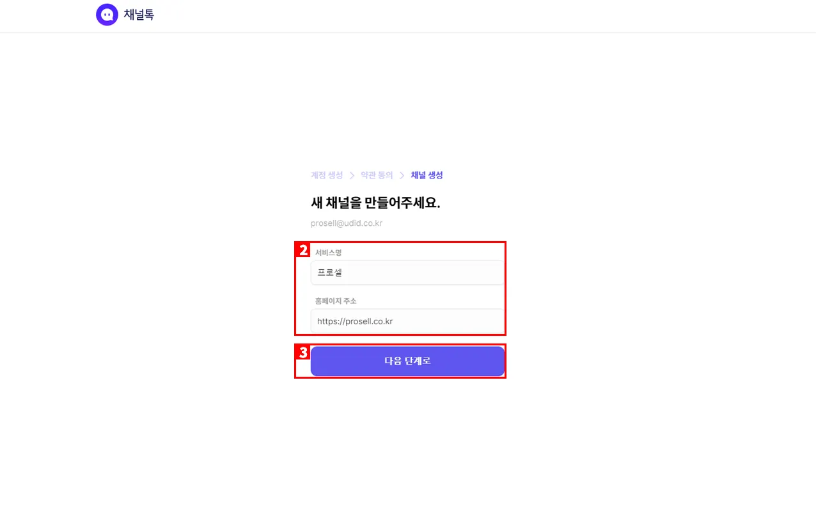Click the prosell@udid.co.kr email text

(x=346, y=223)
